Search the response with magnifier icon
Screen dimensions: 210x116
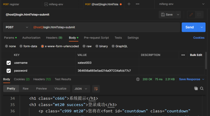click(x=202, y=88)
